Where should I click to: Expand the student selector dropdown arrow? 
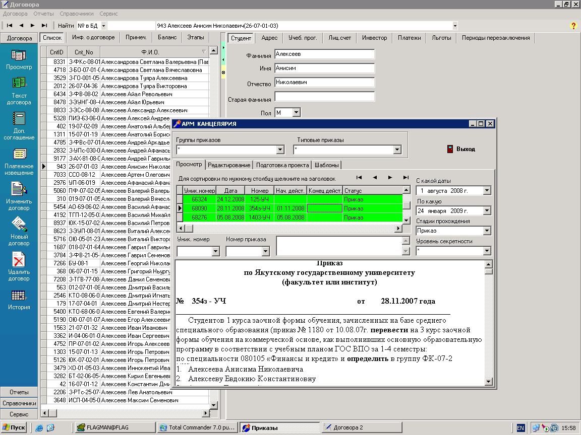tap(455, 26)
